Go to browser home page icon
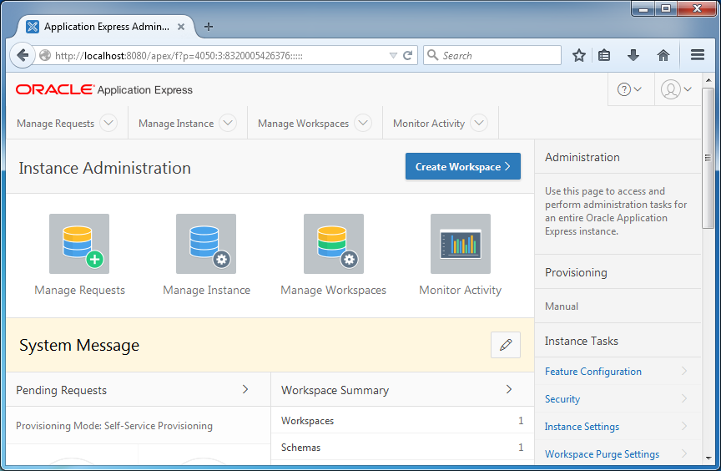This screenshot has height=471, width=721. [x=663, y=56]
